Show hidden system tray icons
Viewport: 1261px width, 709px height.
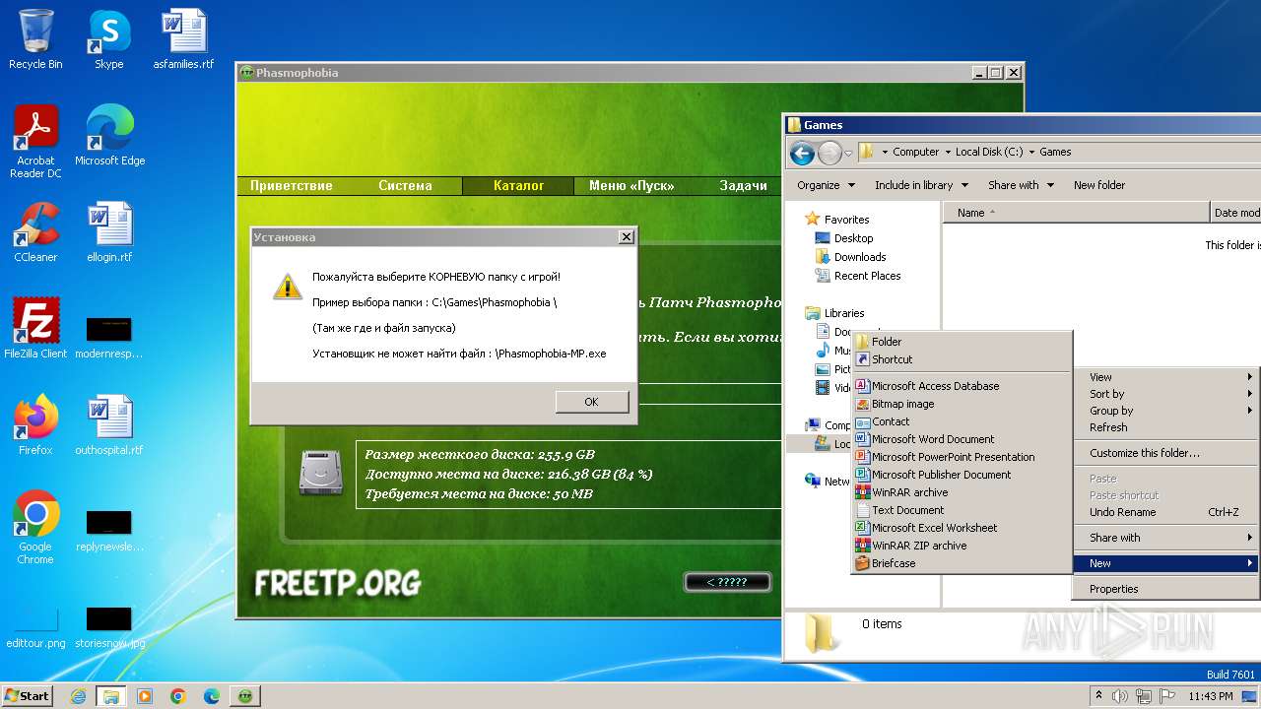pyautogui.click(x=1098, y=696)
